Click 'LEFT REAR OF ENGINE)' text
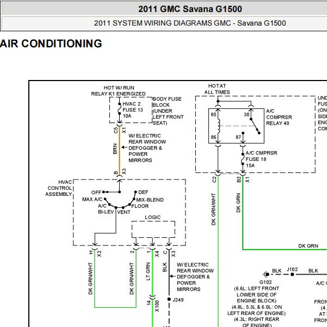This screenshot has height=327, width=327. coord(256,313)
